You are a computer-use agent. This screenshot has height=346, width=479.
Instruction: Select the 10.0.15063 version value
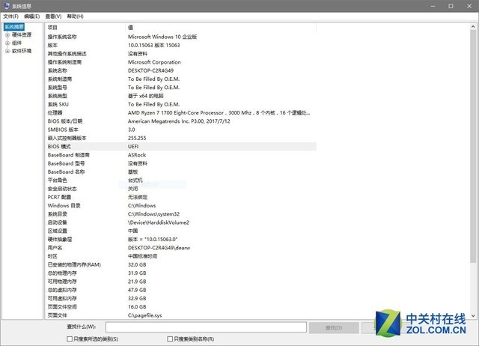(153, 45)
